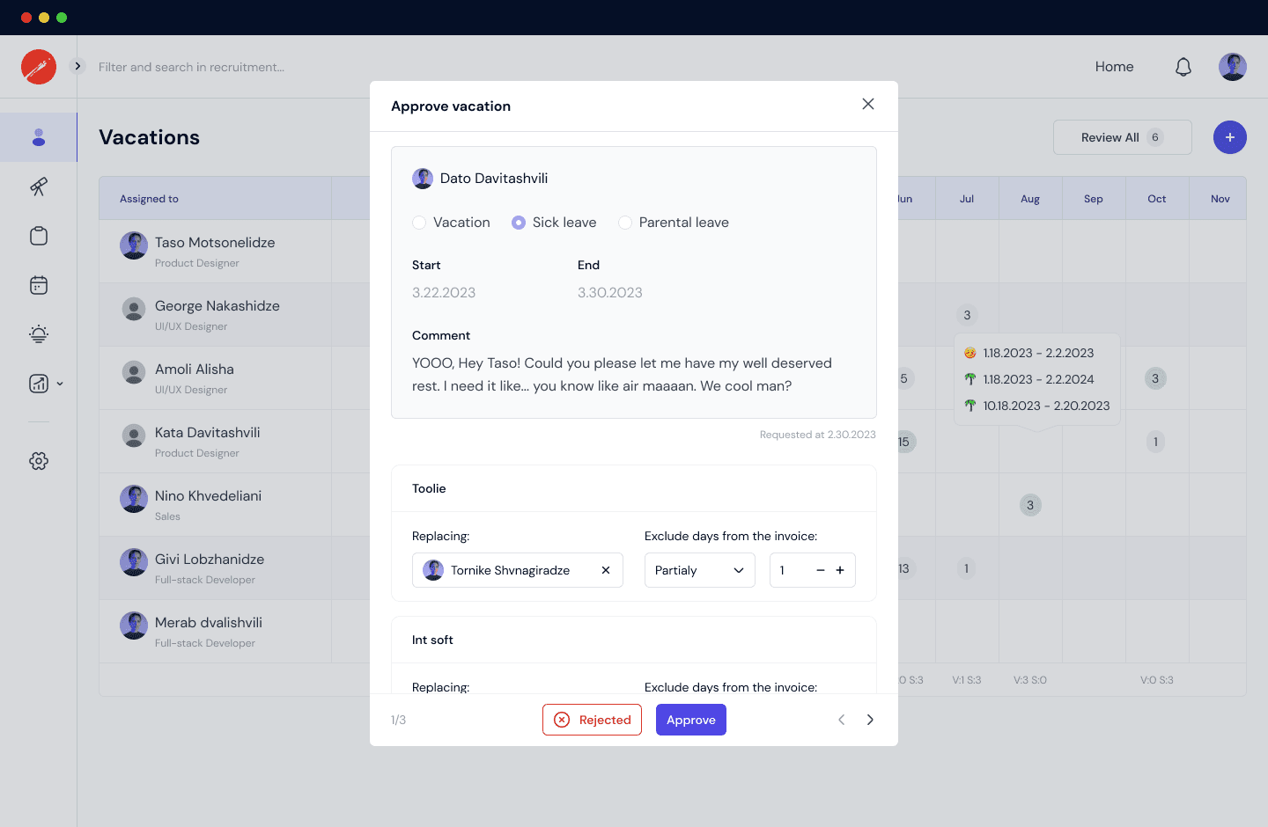The width and height of the screenshot is (1268, 827).
Task: Click the sunrise icon in the sidebar
Action: point(39,334)
